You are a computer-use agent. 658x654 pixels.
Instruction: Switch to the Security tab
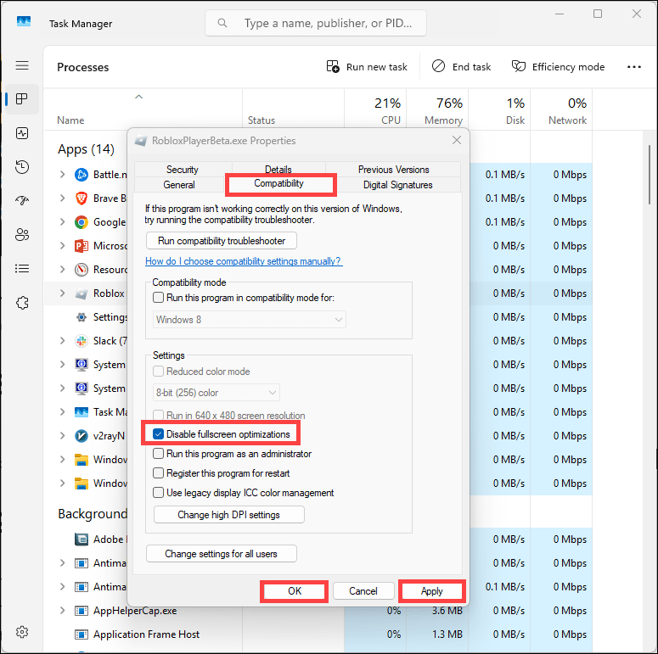coord(183,170)
